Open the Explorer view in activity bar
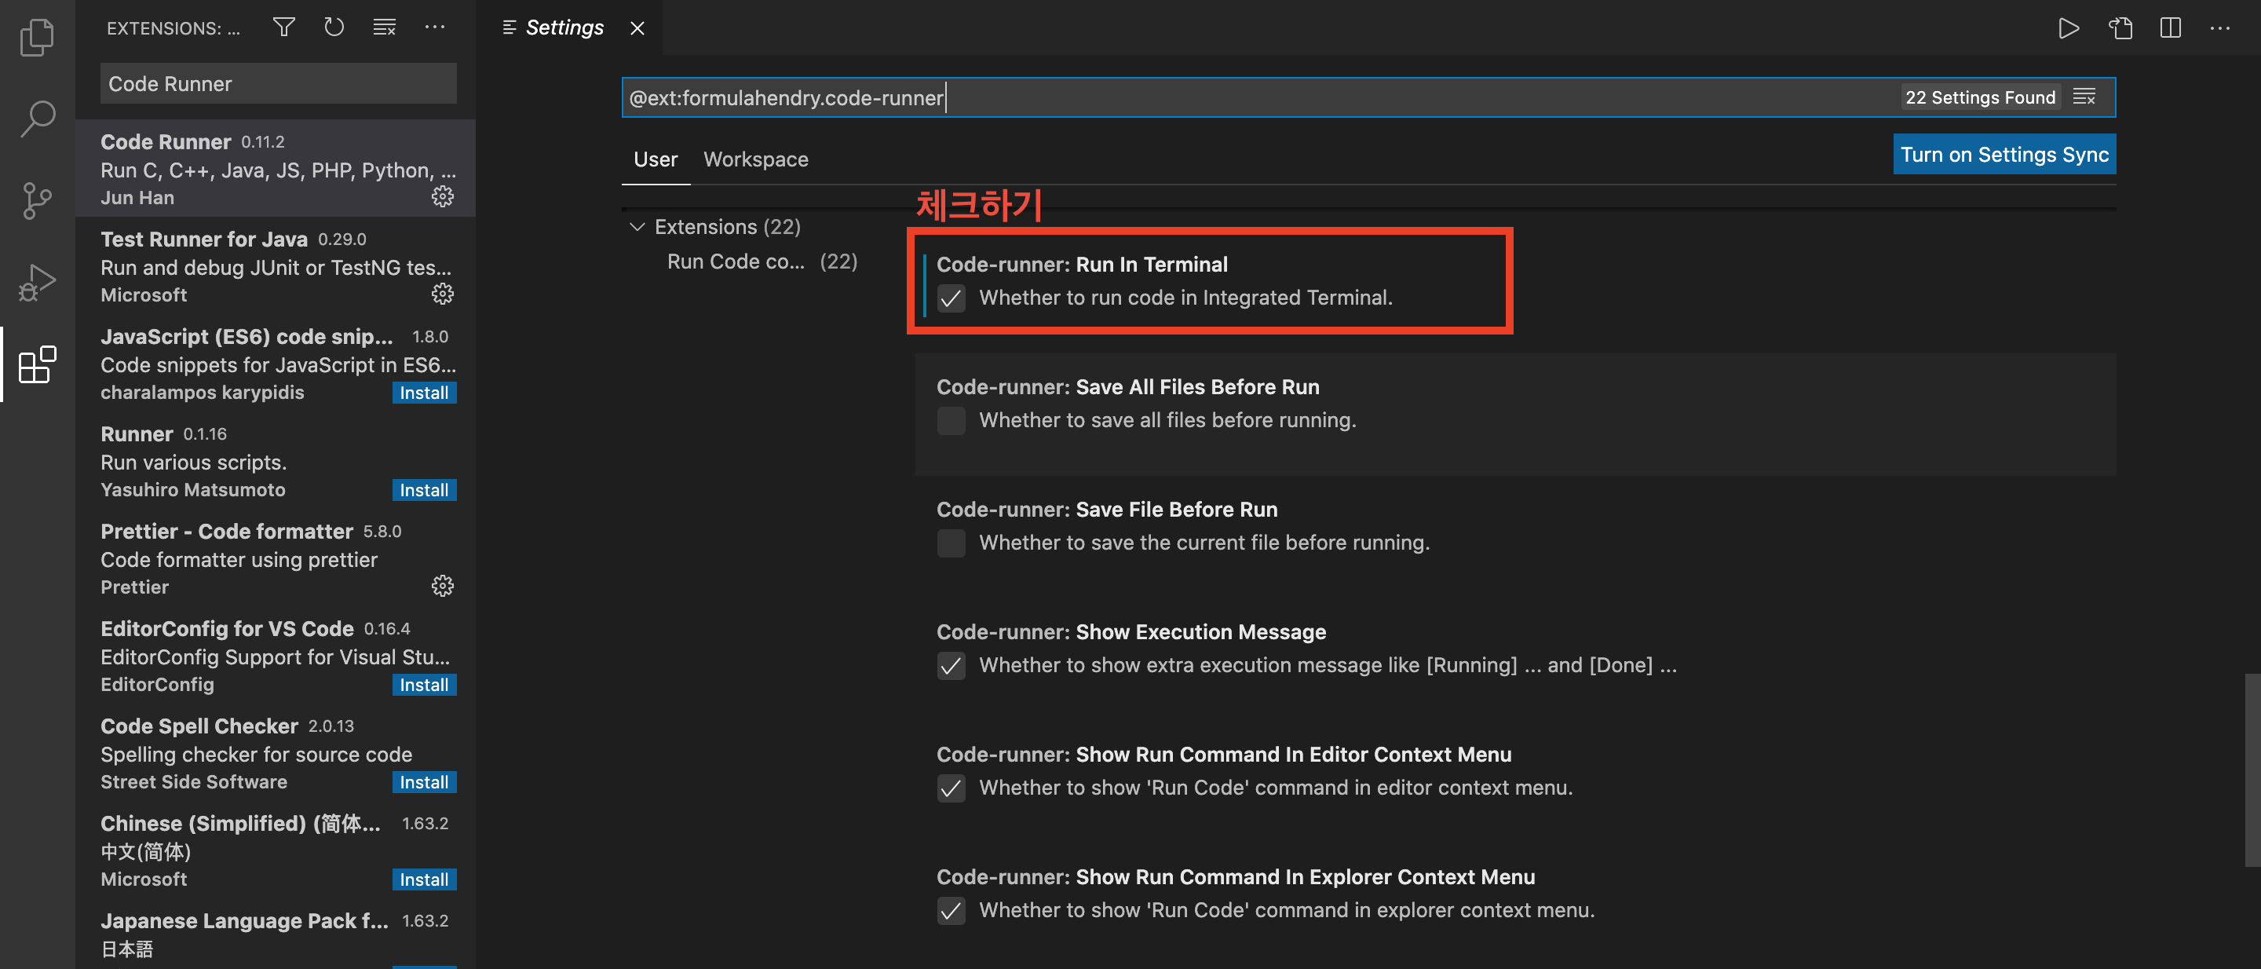 pos(37,37)
